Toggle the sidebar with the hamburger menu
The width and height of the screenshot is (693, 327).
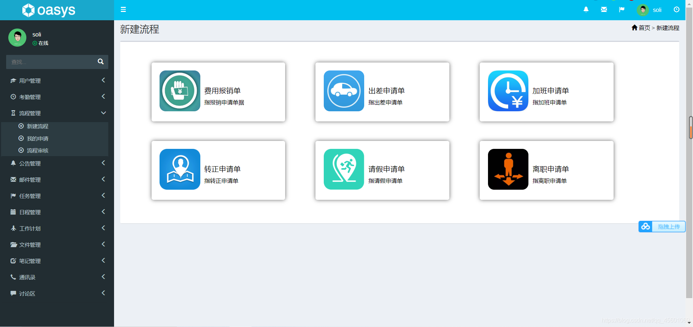123,9
